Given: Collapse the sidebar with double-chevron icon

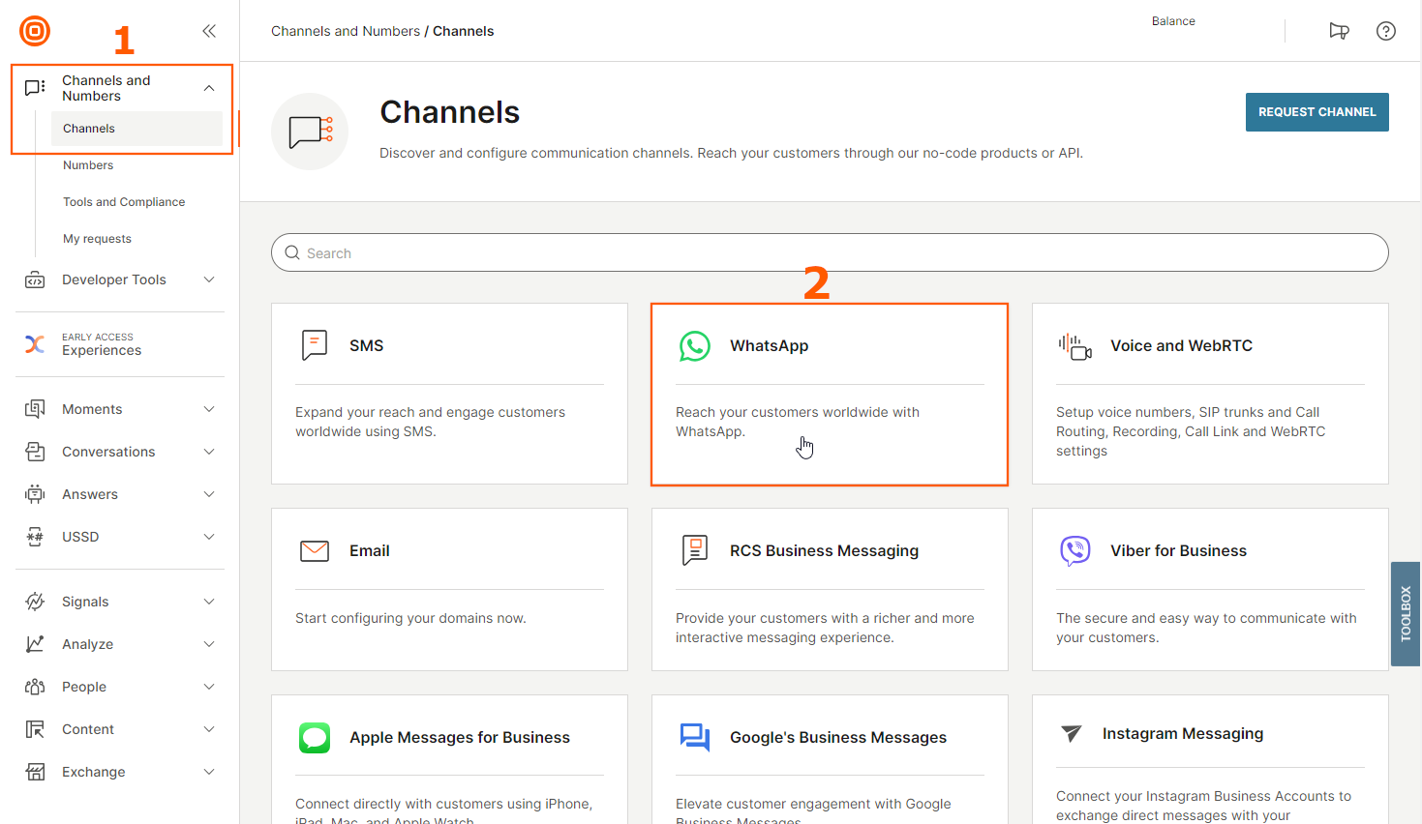Looking at the screenshot, I should click(209, 31).
